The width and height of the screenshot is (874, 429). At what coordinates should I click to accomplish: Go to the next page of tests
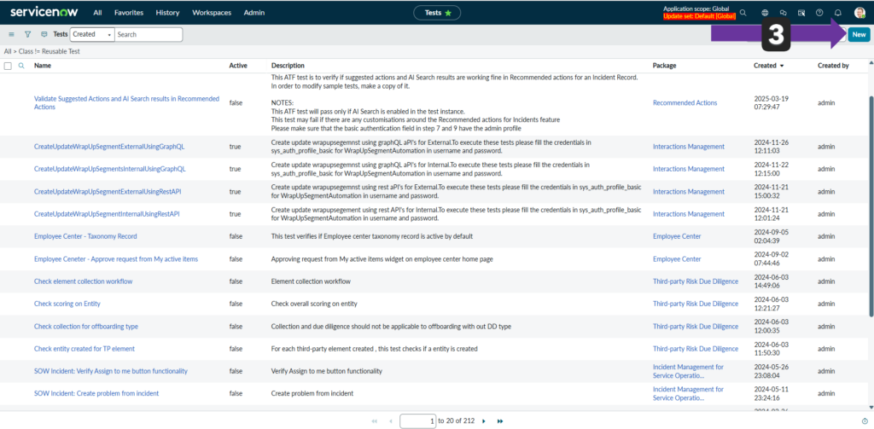[484, 420]
